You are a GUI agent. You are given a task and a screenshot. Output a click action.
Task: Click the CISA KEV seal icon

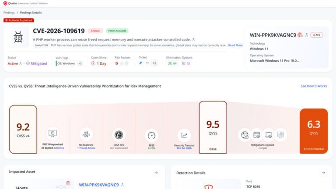click(119, 135)
